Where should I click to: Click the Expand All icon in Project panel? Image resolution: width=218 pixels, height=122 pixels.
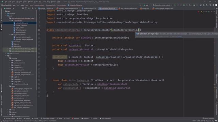point(26,8)
